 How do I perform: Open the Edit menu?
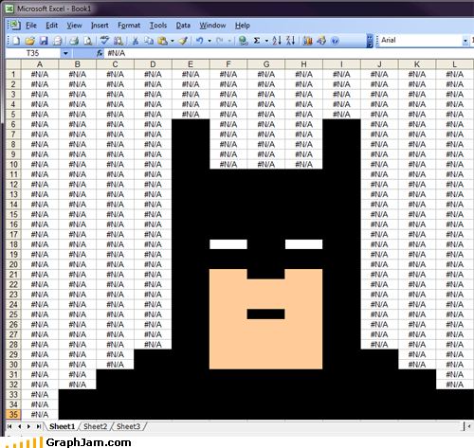[x=51, y=26]
